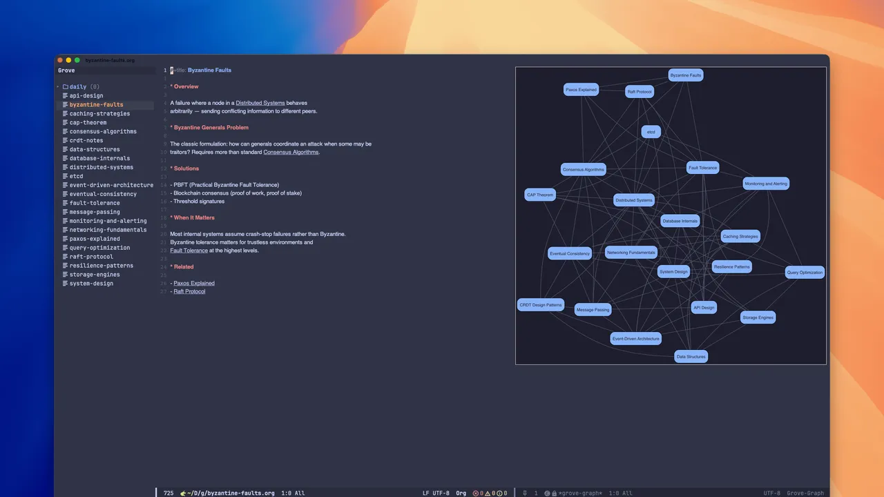Image resolution: width=884 pixels, height=497 pixels.
Task: Click the yellow warning count icon in status bar
Action: point(488,494)
